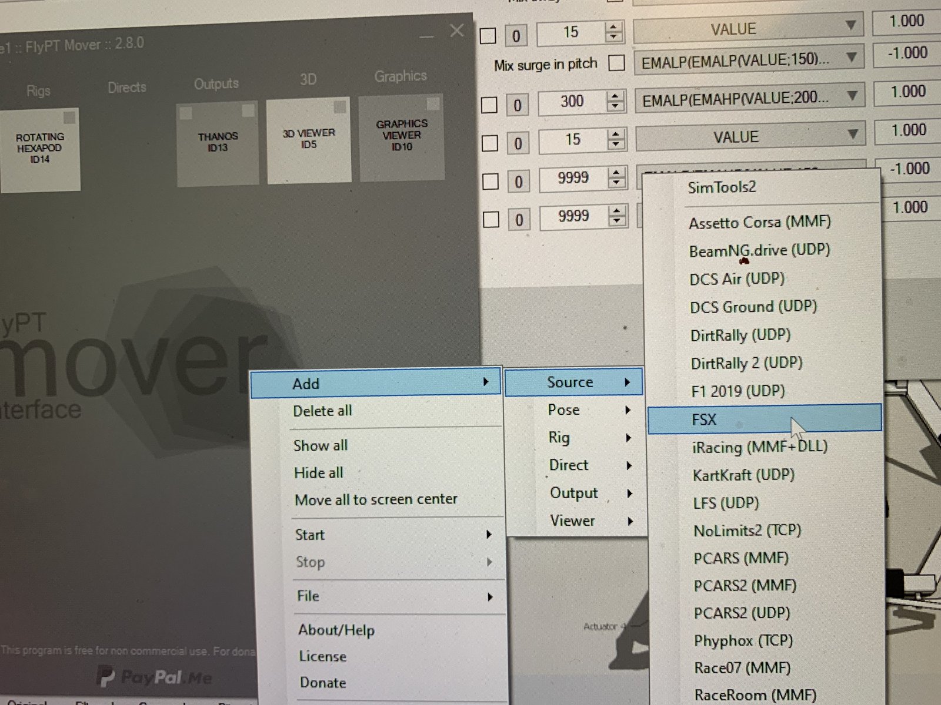This screenshot has height=705, width=941.
Task: Pick DirtRally (UDP) from the source list
Action: [740, 335]
